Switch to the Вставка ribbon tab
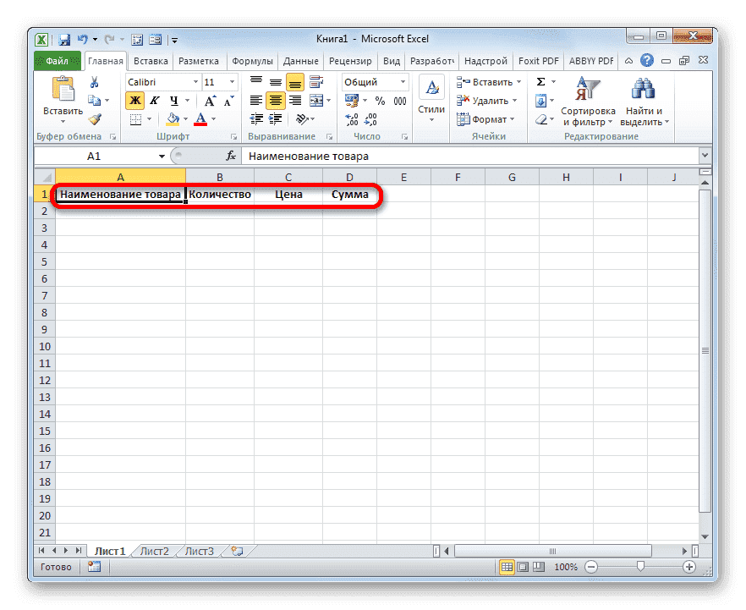Screen dimensions: 746x610 click(x=151, y=60)
